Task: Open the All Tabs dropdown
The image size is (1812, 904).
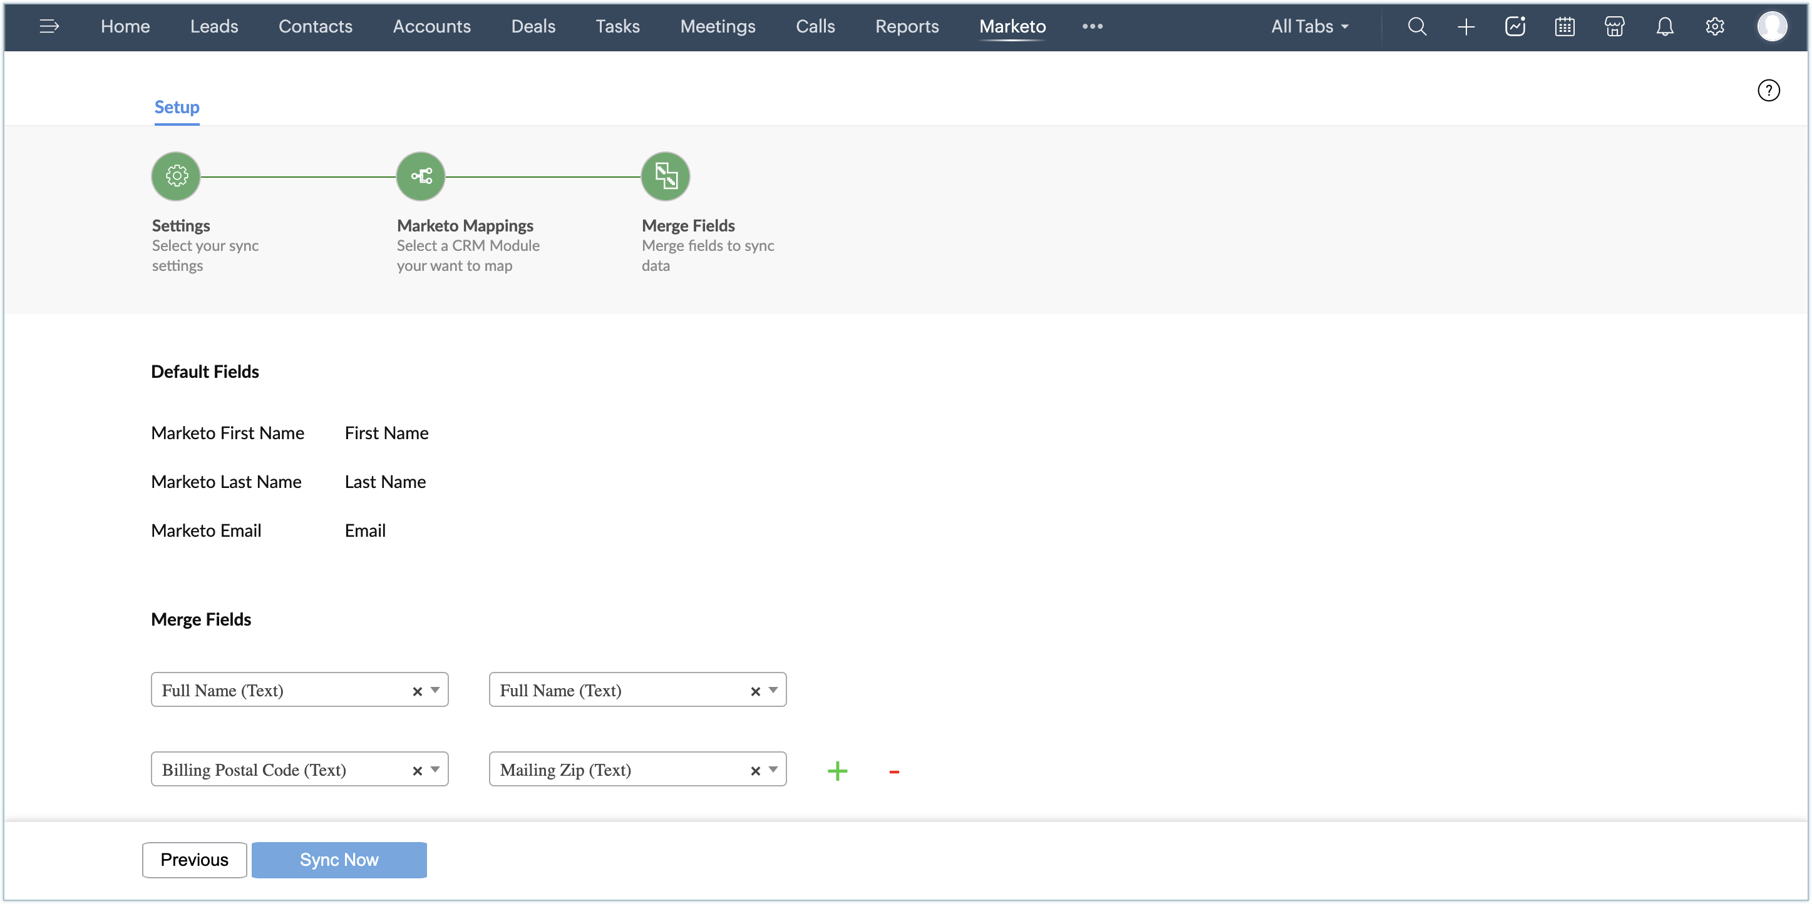Action: [x=1309, y=27]
